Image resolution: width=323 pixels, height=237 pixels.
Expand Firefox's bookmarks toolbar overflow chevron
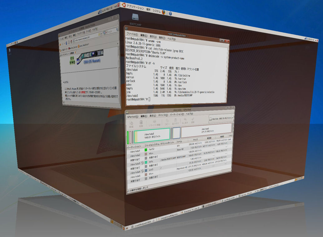tap(118, 44)
